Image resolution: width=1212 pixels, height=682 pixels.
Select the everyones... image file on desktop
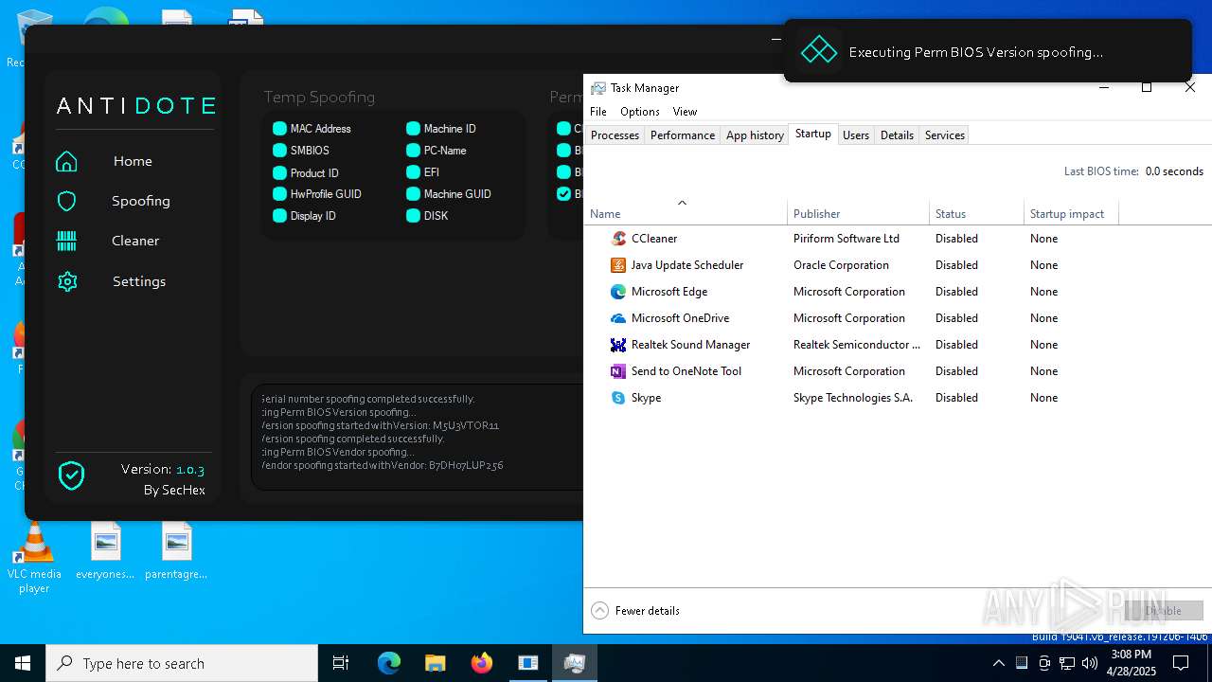(105, 550)
